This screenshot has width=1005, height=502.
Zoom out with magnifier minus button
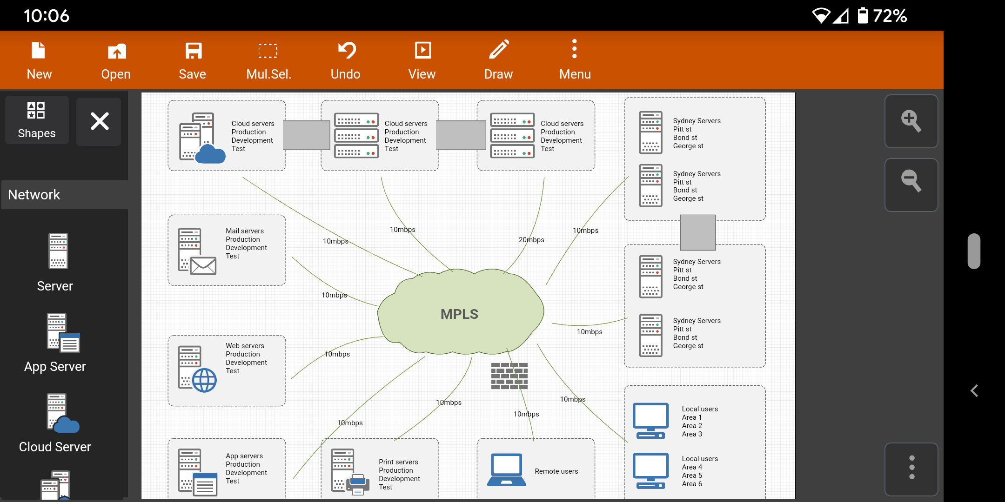(911, 184)
